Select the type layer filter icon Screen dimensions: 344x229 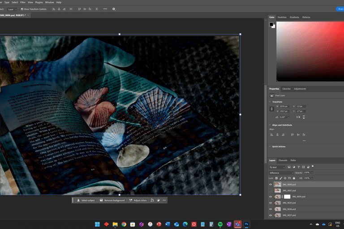pos(298,167)
